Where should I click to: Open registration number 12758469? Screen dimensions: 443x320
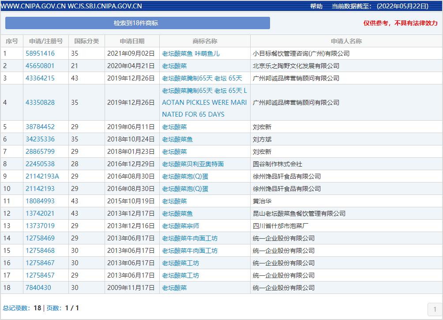[x=40, y=238]
